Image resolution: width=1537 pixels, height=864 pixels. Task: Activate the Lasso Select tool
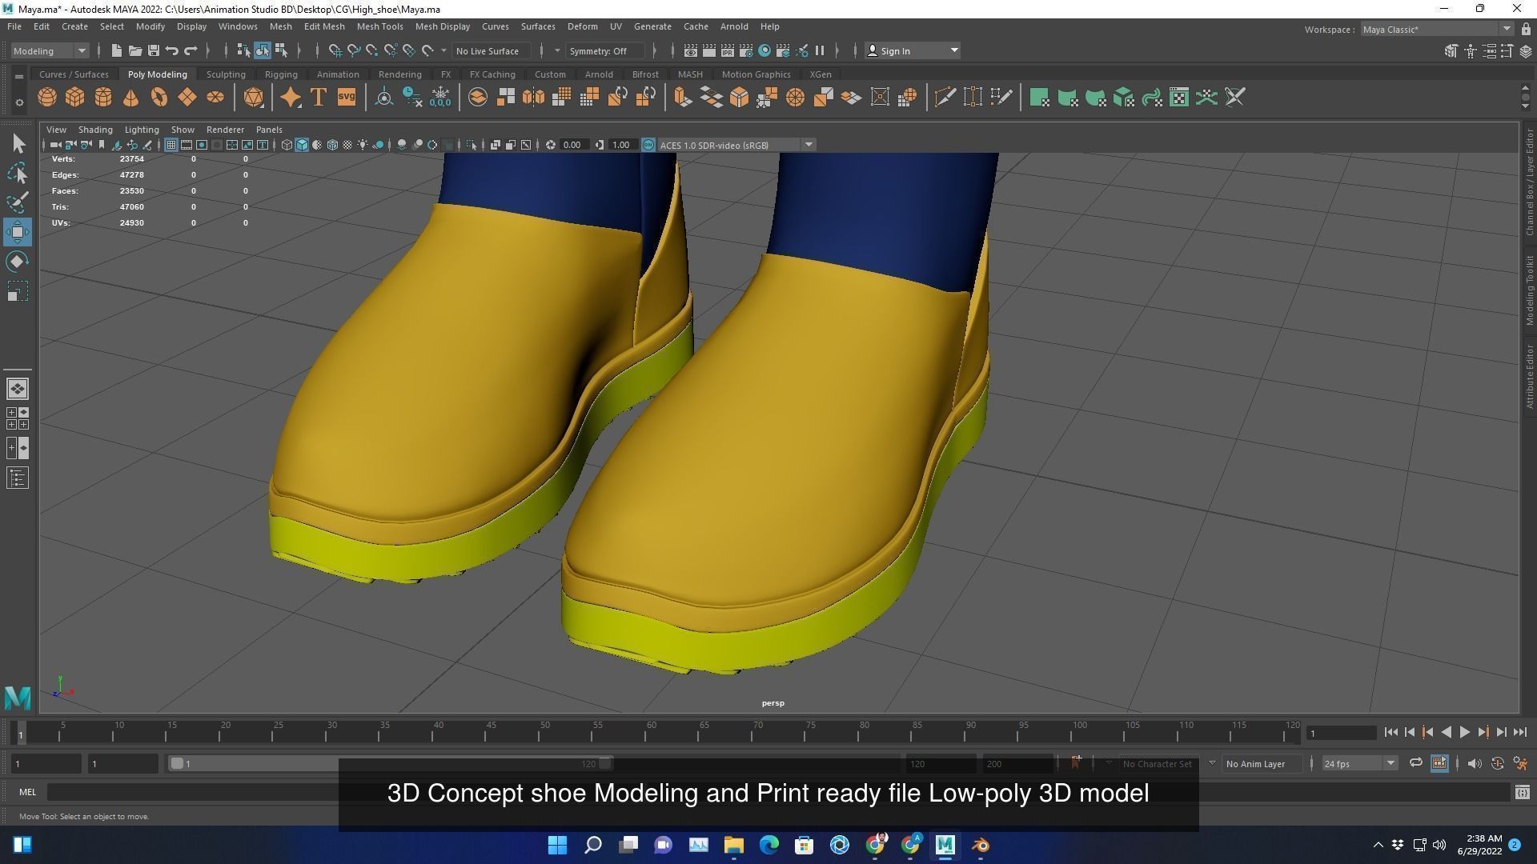point(18,173)
